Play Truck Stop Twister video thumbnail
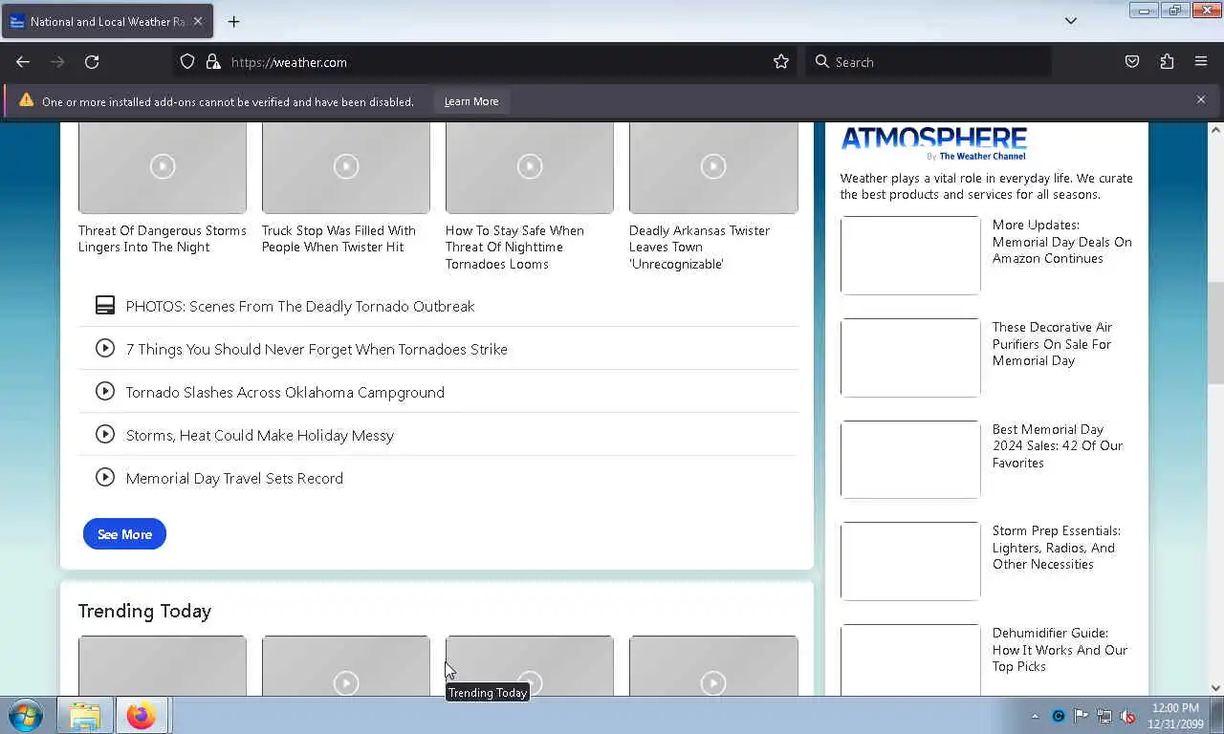 pos(346,167)
